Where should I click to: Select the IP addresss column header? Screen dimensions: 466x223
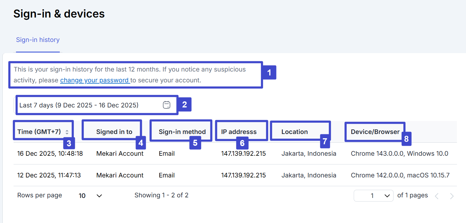point(239,132)
